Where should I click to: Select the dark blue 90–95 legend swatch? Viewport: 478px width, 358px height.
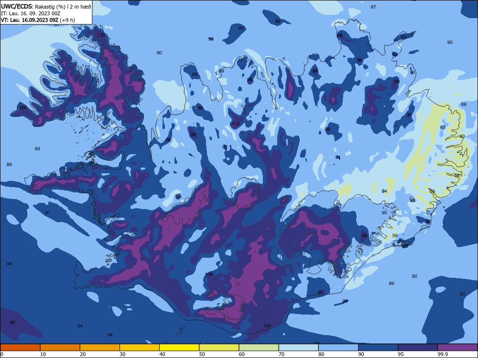(378, 347)
